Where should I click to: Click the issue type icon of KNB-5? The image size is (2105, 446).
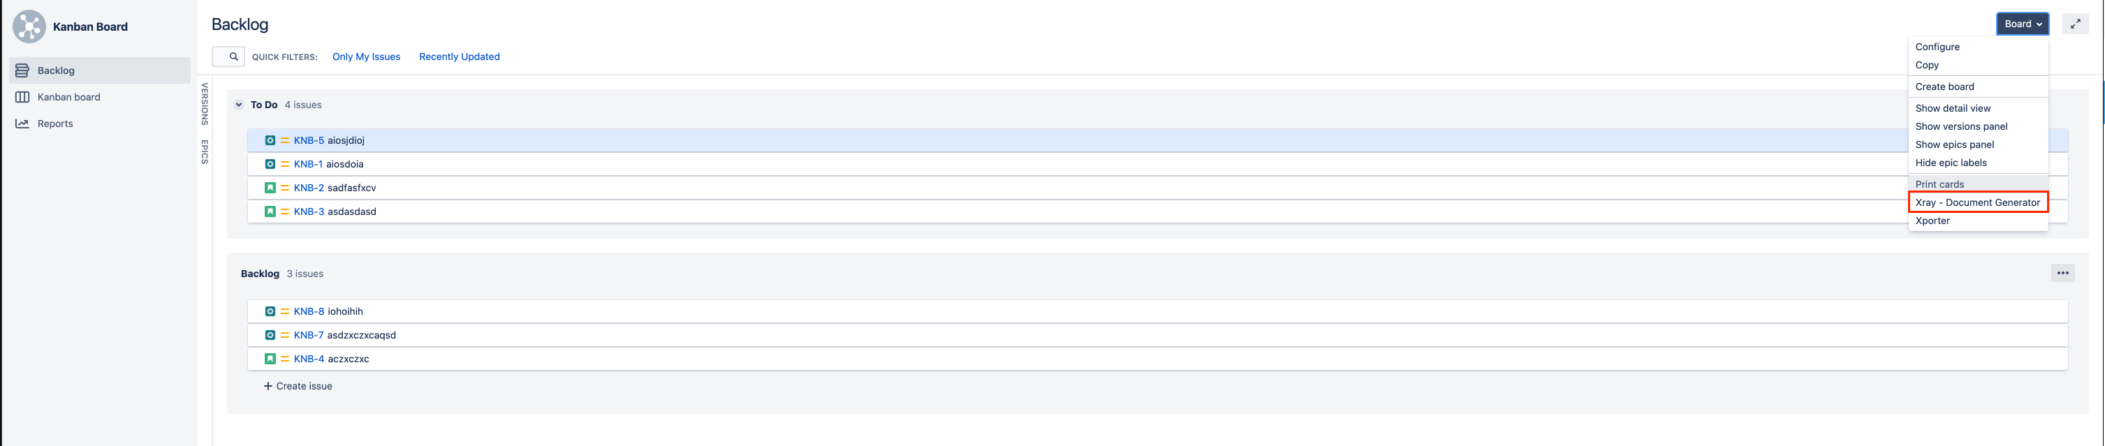270,140
